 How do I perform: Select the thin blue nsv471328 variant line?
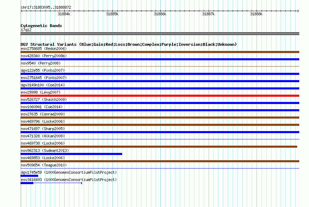[x=160, y=139]
